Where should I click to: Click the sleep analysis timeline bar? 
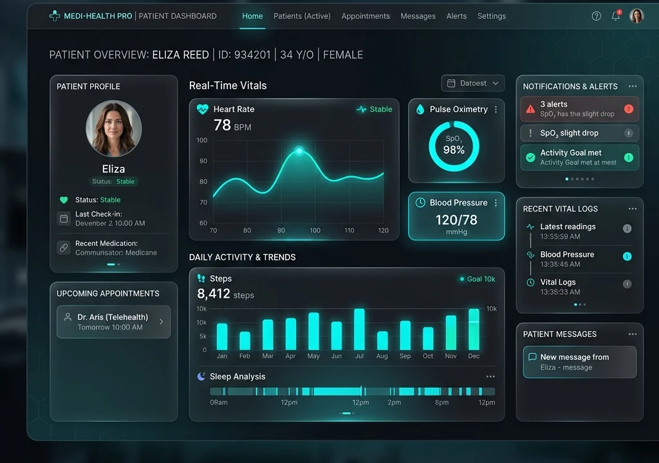point(352,392)
